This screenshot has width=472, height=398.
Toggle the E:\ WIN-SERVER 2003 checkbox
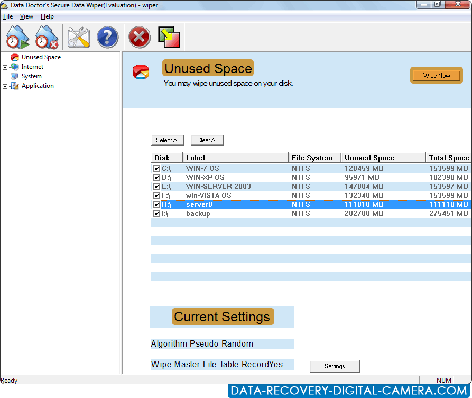(156, 187)
